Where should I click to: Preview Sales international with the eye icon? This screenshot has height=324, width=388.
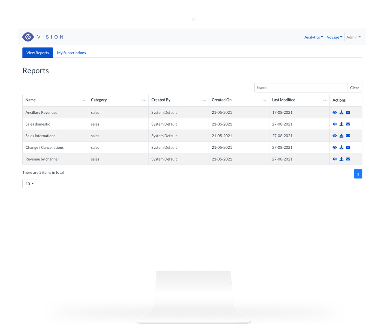(x=335, y=136)
